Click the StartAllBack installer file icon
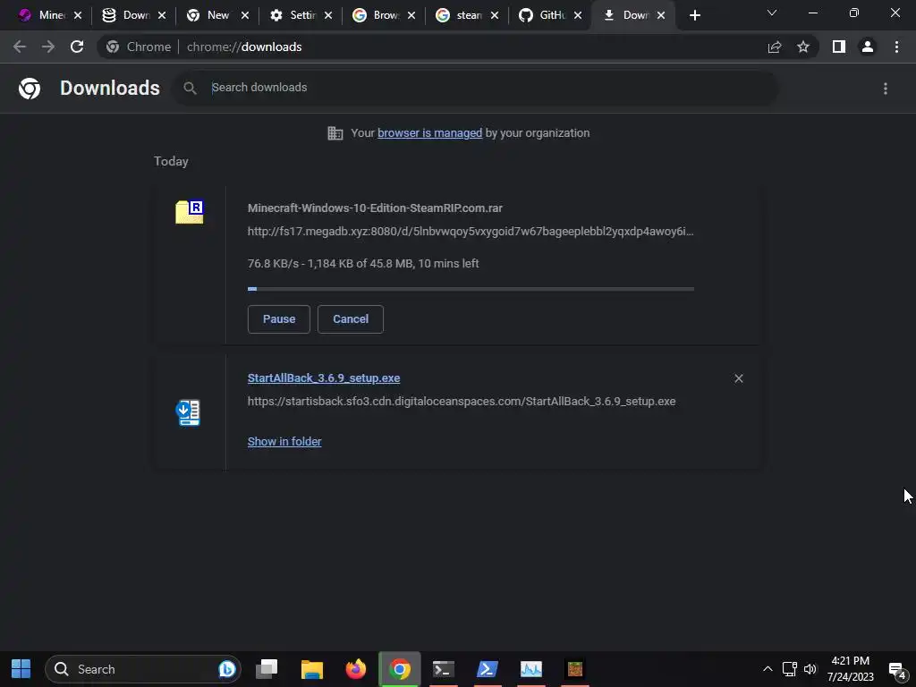The width and height of the screenshot is (916, 687). tap(188, 412)
